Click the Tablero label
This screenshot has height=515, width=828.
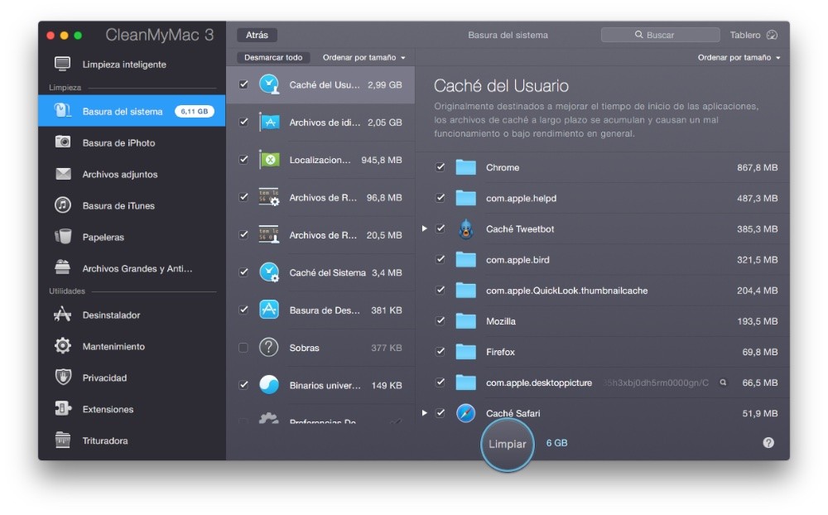[x=745, y=35]
